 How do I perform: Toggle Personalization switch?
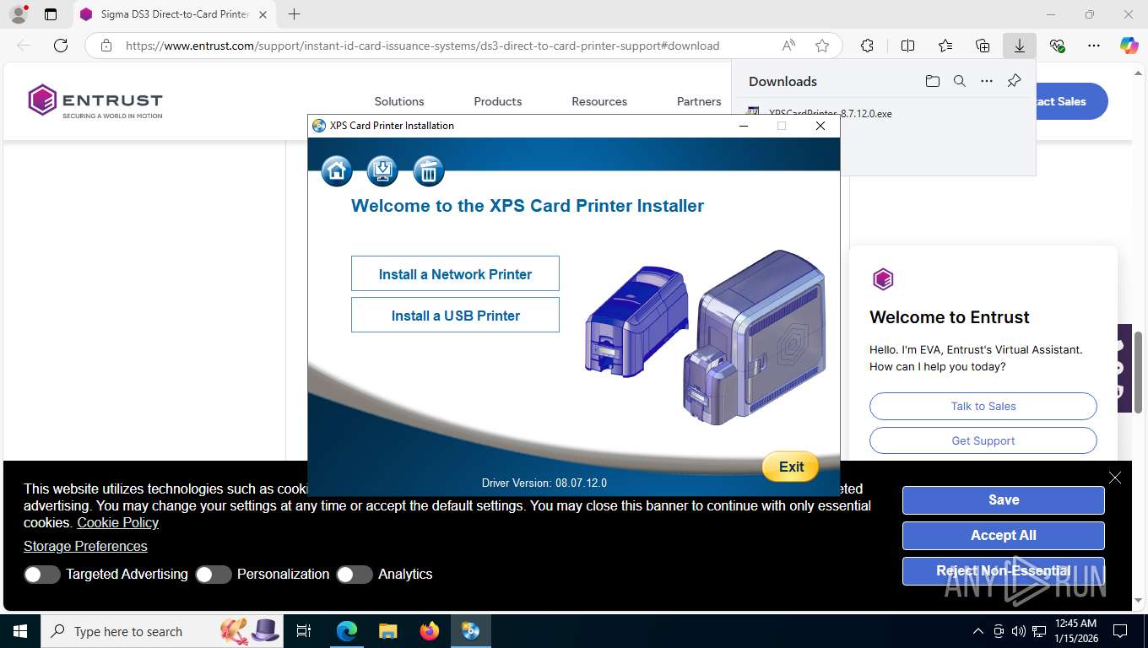(214, 575)
